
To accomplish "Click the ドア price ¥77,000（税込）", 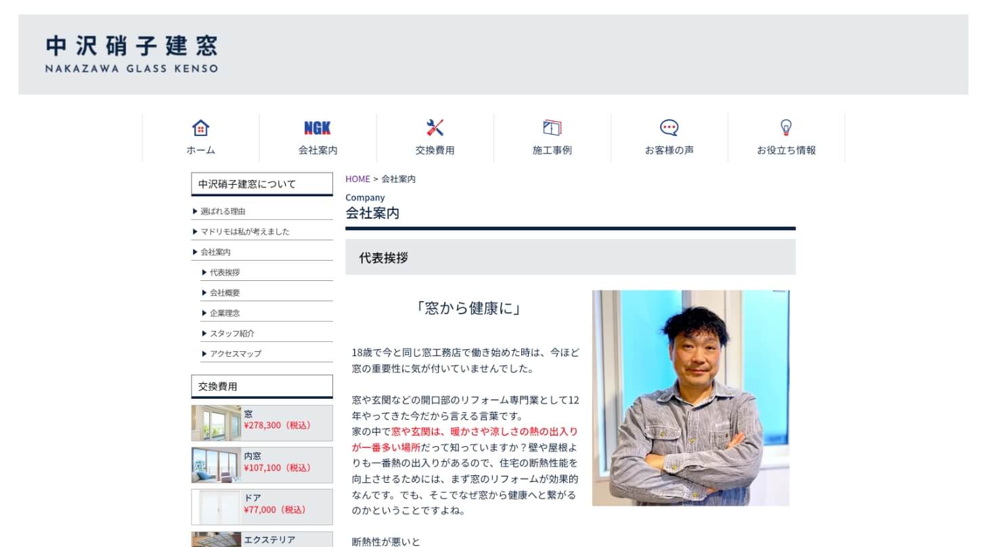I will point(275,509).
